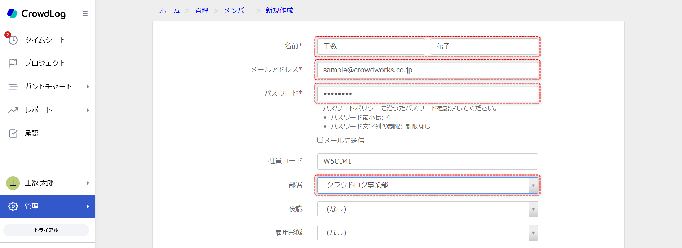
Task: Click the project flag icon
Action: click(13, 63)
